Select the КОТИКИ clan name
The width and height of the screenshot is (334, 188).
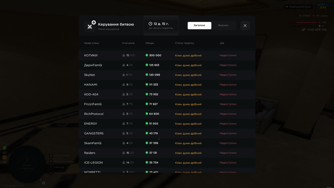tap(91, 55)
